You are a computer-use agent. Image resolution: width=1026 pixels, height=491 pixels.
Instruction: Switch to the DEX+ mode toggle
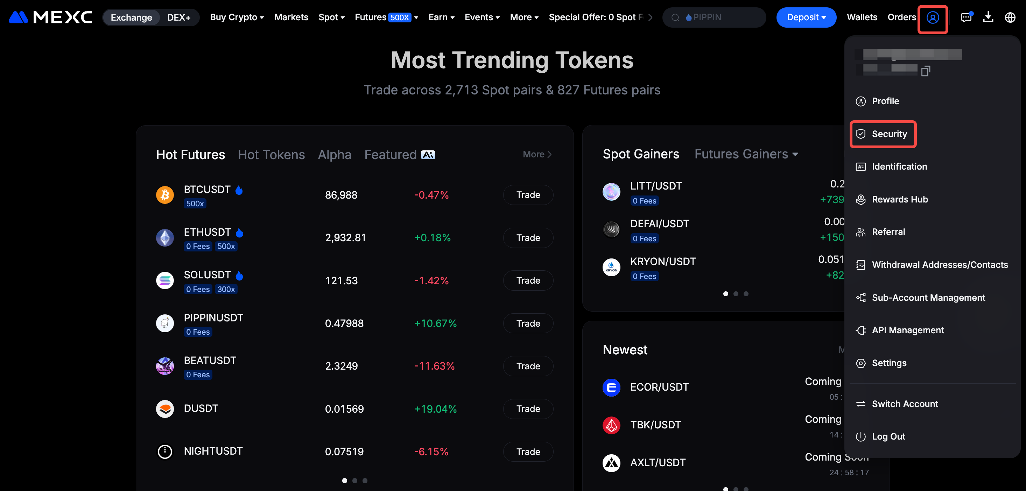[178, 17]
